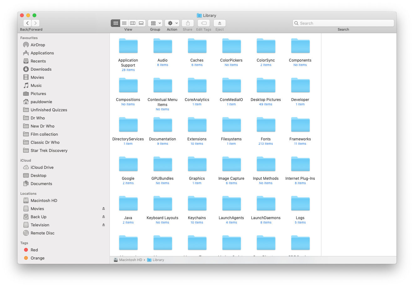Select the Java folder
Screen dimensions: 414x287
(128, 204)
